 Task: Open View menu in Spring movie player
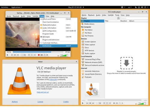47,16
